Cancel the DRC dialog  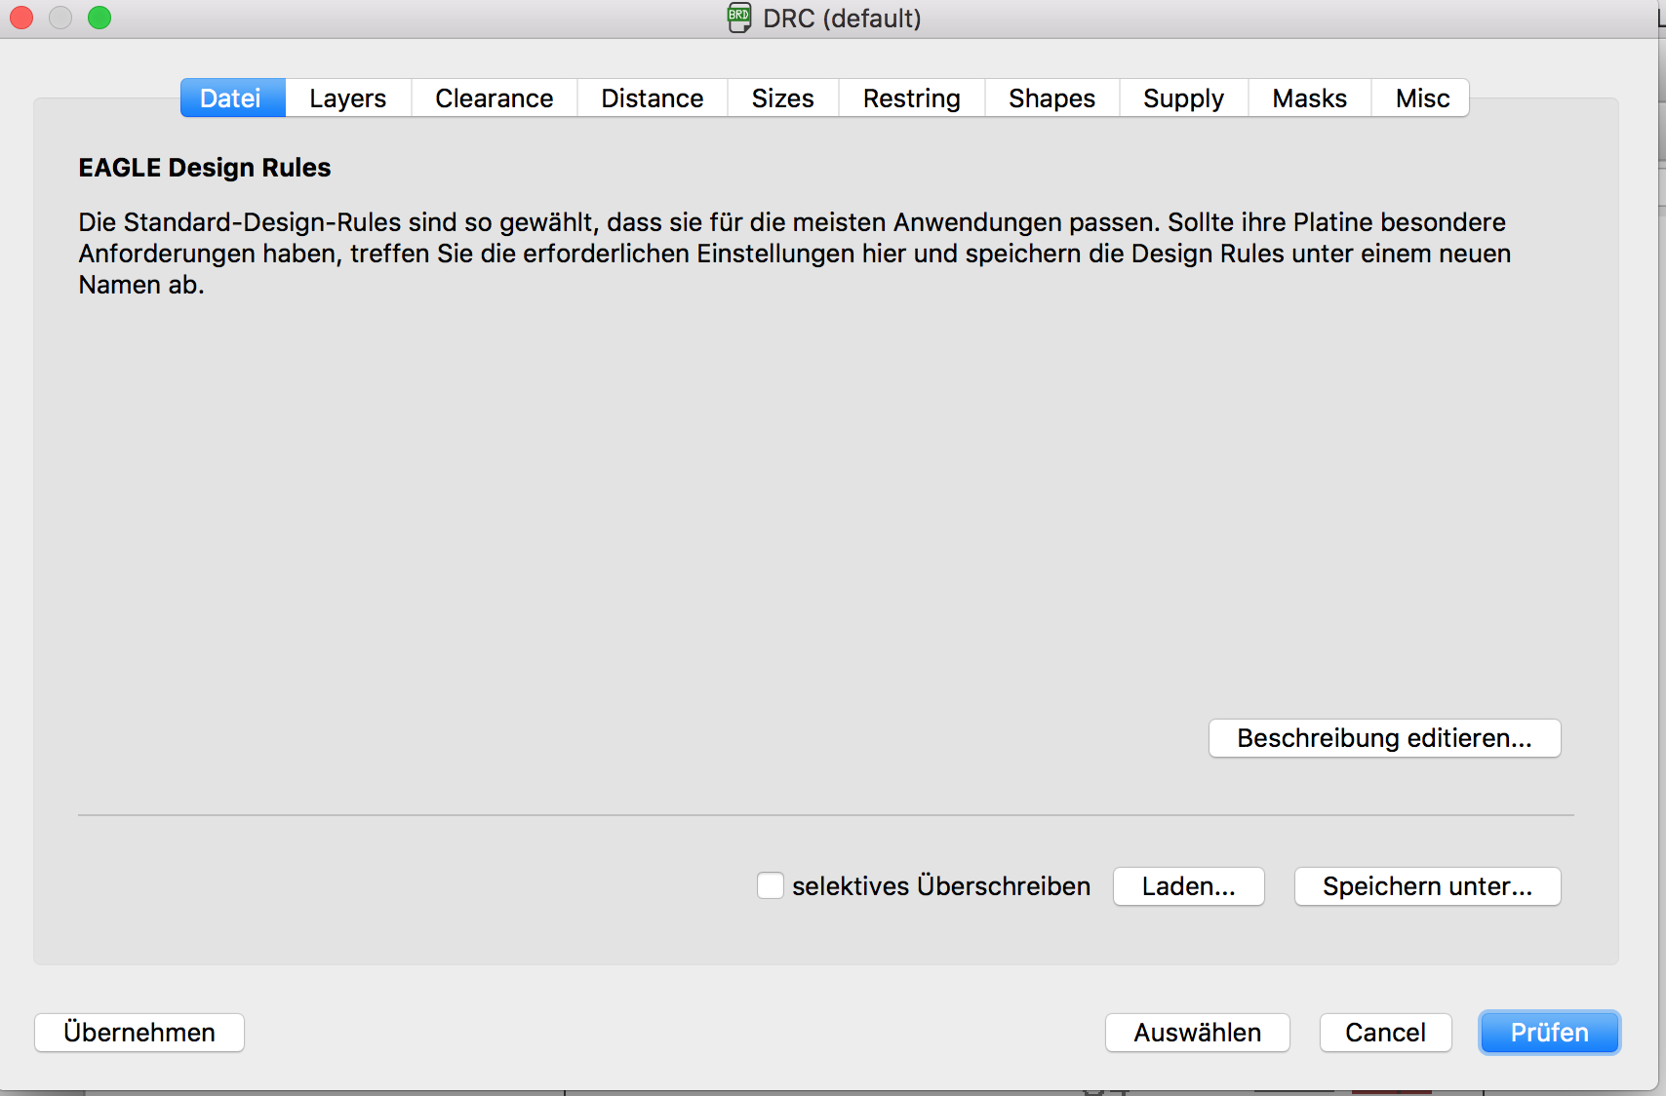tap(1385, 1033)
